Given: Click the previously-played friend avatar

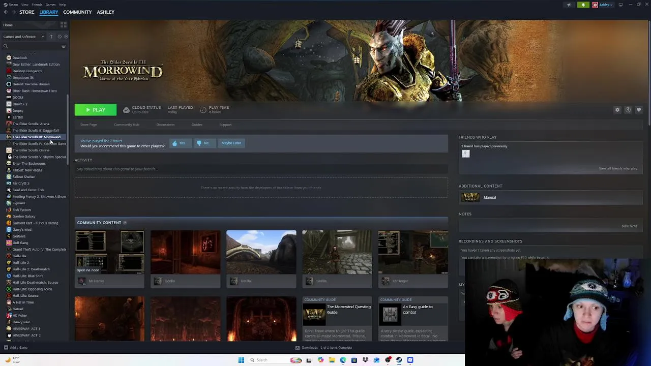Looking at the screenshot, I should (x=465, y=154).
